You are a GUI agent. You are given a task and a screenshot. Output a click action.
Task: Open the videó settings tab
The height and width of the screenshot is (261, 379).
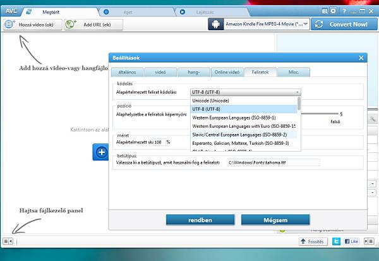[160, 72]
